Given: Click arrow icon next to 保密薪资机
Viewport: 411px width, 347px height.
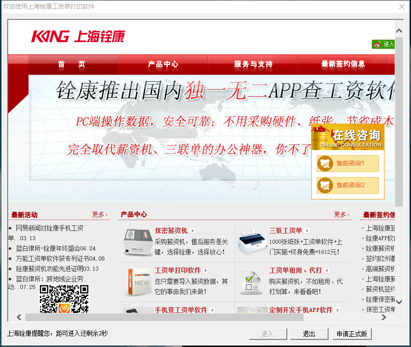Looking at the screenshot, I should pos(193,230).
